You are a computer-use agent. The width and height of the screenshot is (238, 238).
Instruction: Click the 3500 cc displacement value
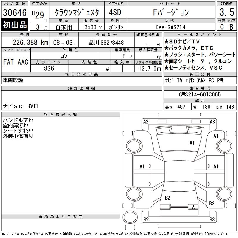[x=93, y=27]
